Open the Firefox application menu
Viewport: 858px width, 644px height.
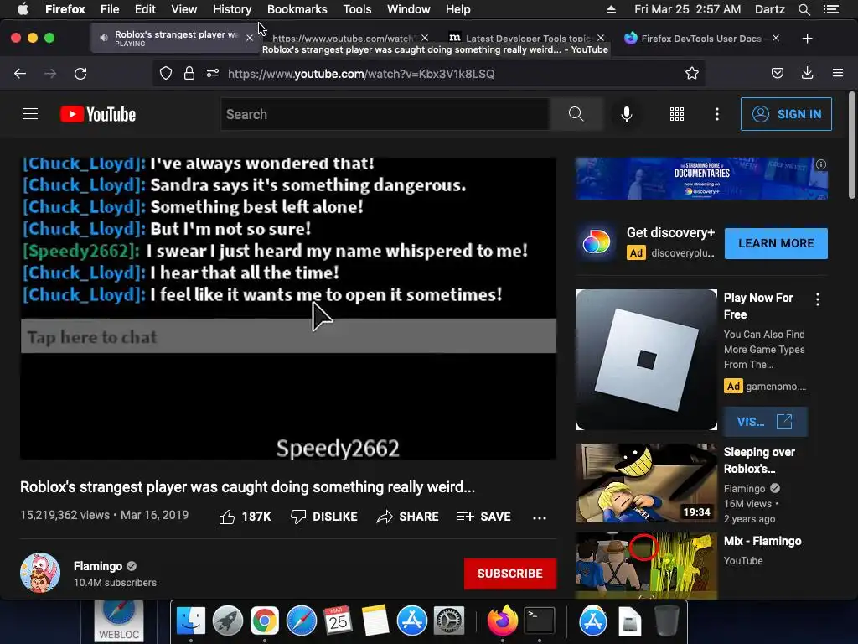(x=838, y=73)
